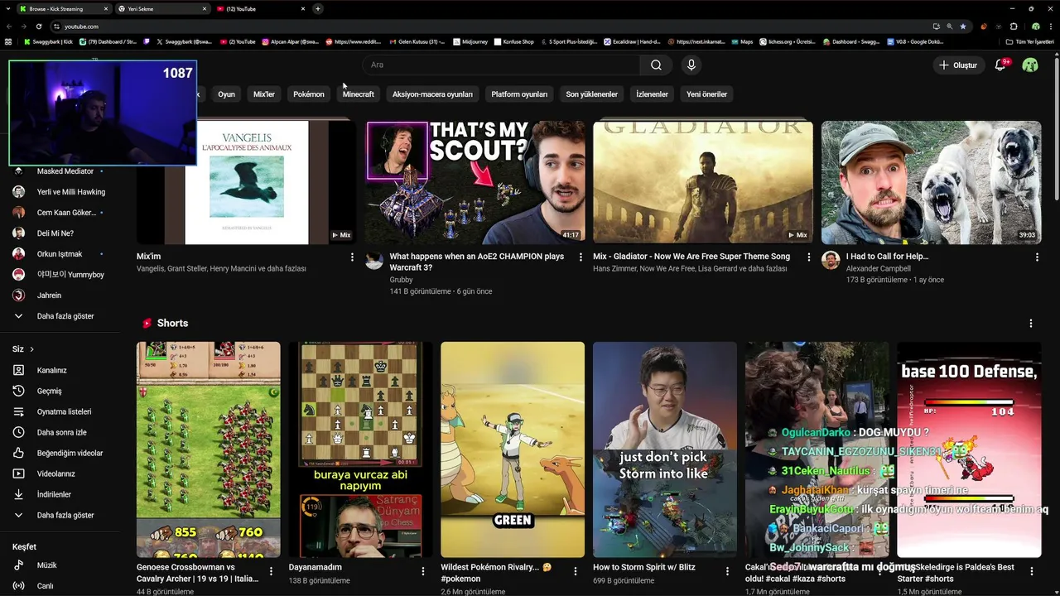This screenshot has height=596, width=1060.
Task: Open the YouTube account avatar menu
Action: [x=1030, y=65]
